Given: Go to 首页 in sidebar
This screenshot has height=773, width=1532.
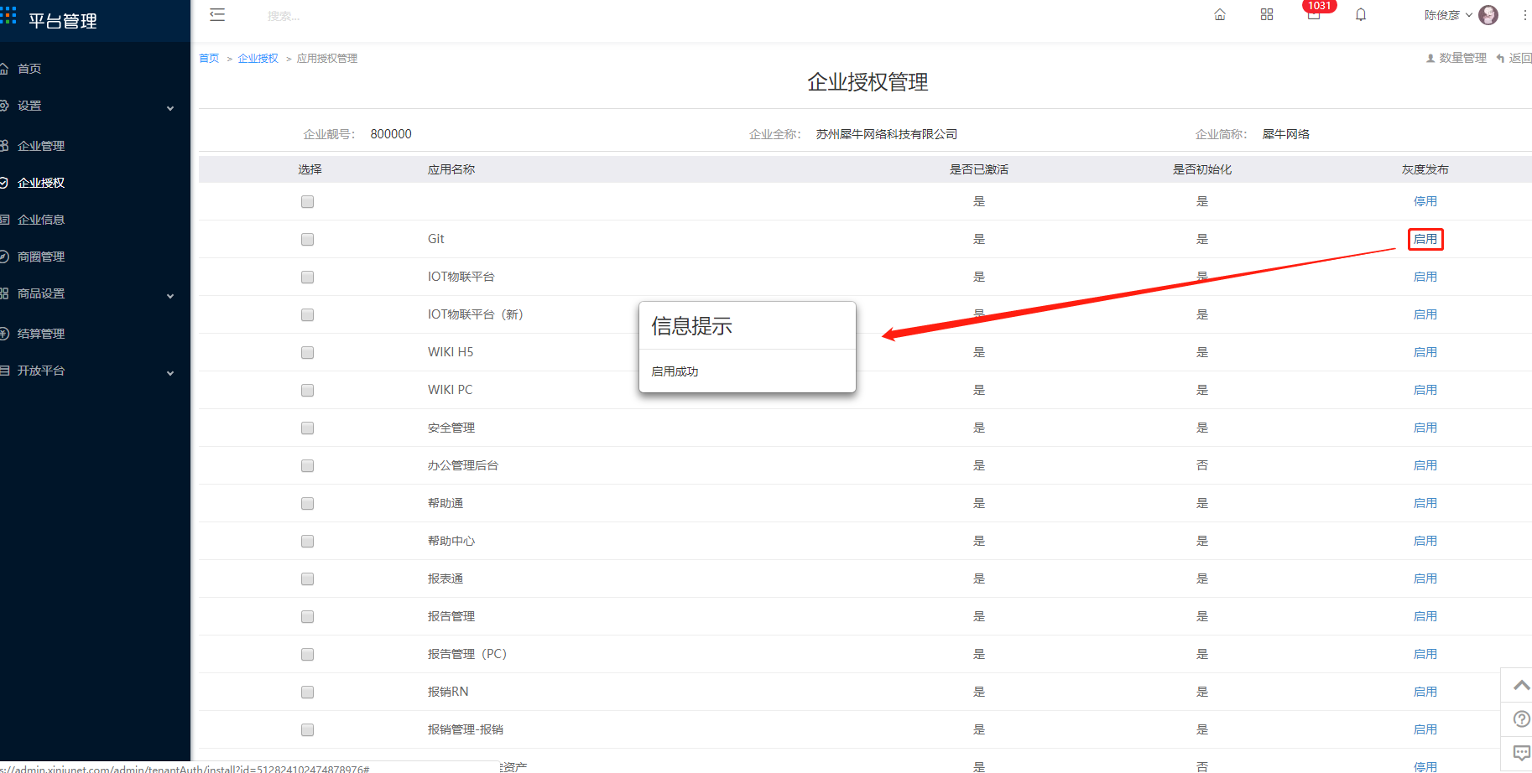Looking at the screenshot, I should [29, 69].
